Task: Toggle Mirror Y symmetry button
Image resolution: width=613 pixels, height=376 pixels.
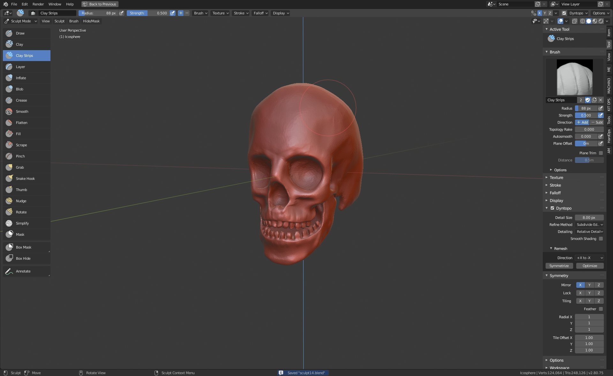Action: (589, 285)
